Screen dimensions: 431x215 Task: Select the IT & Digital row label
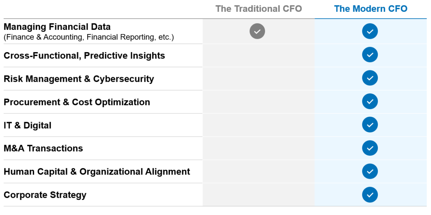(x=27, y=125)
